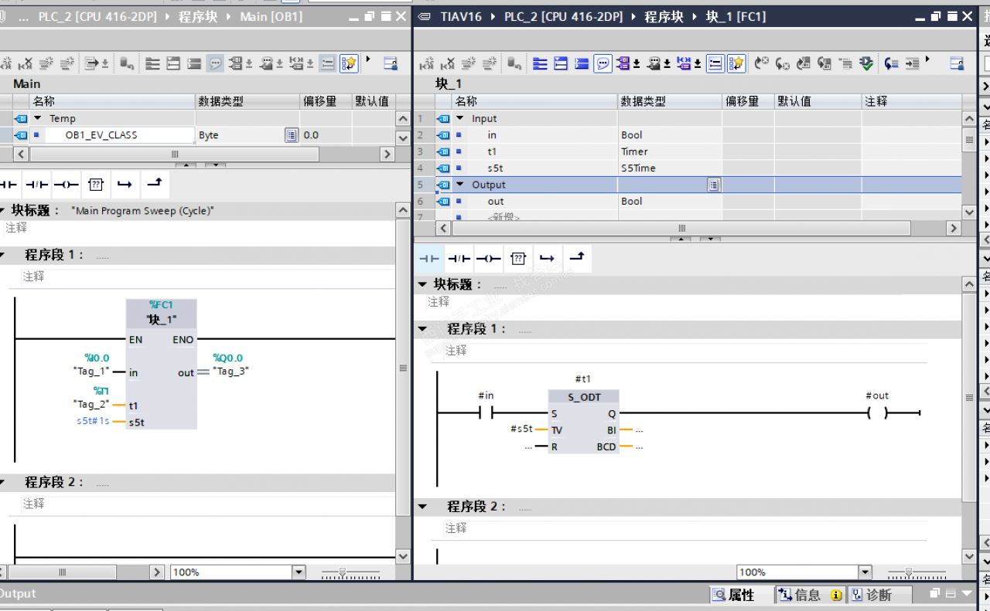990x611 pixels.
Task: Open data type selector in Output row
Action: point(714,185)
